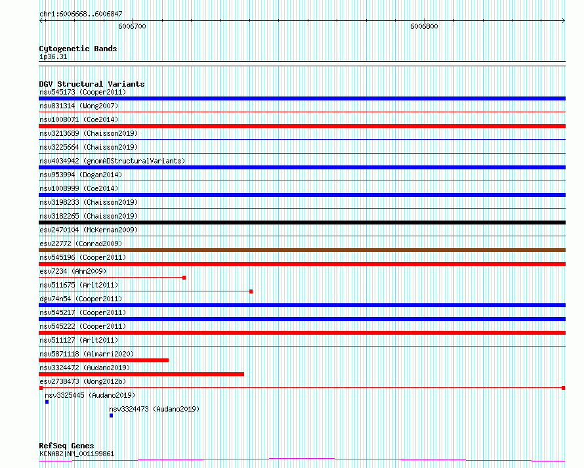Image resolution: width=584 pixels, height=468 pixels.
Task: Click dgv74n54 (Cooper2011) label
Action: [x=81, y=299]
